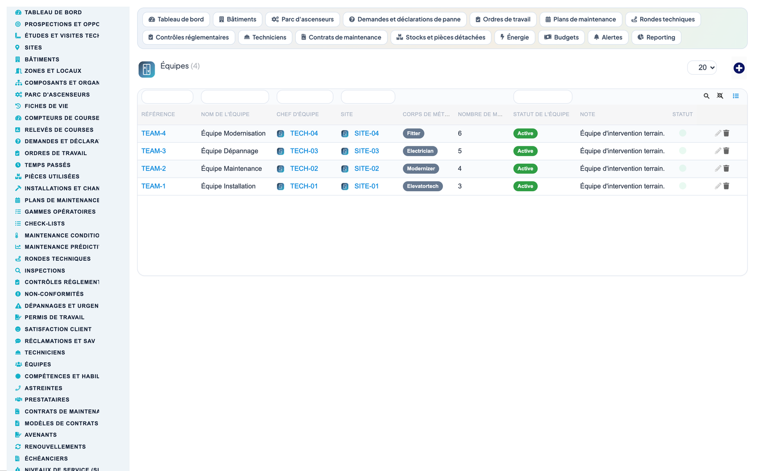Viewport: 762px width, 471px height.
Task: Click the search magnifier icon in filter row
Action: (x=706, y=96)
